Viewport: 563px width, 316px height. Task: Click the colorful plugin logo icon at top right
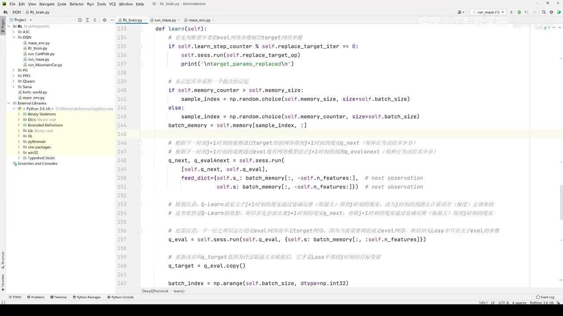tap(559, 12)
